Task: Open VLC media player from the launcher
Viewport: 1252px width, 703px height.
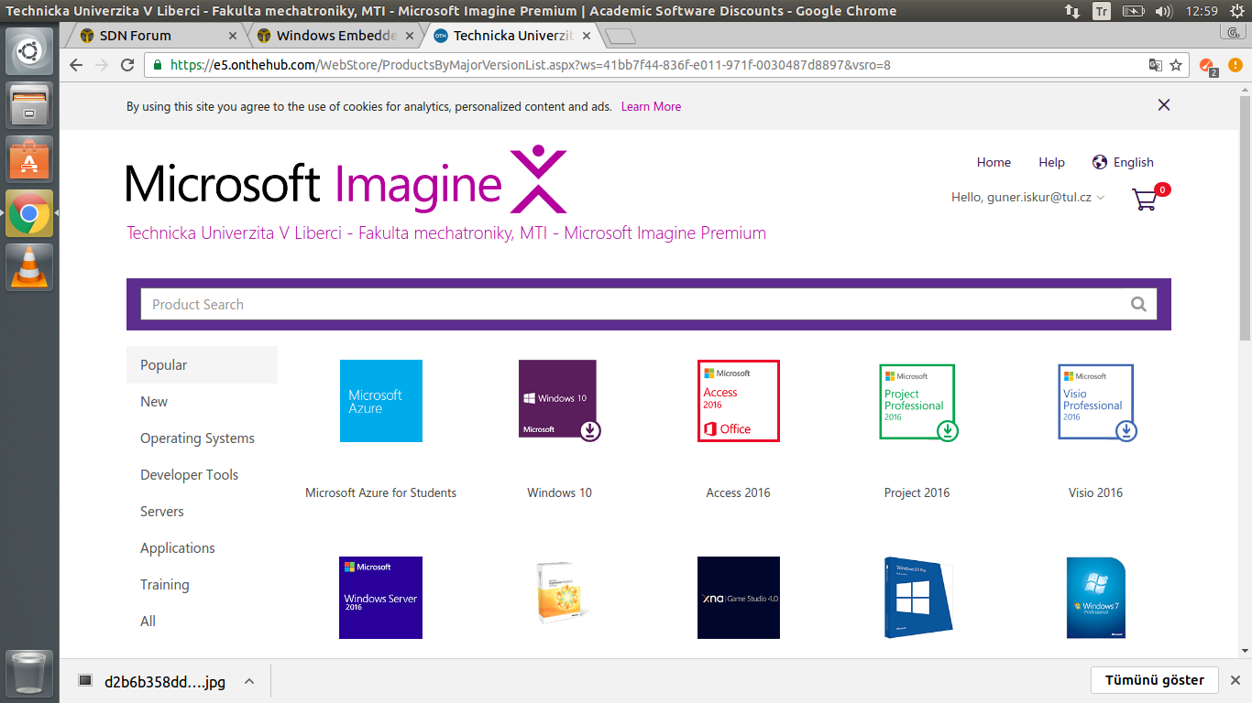Action: click(29, 267)
